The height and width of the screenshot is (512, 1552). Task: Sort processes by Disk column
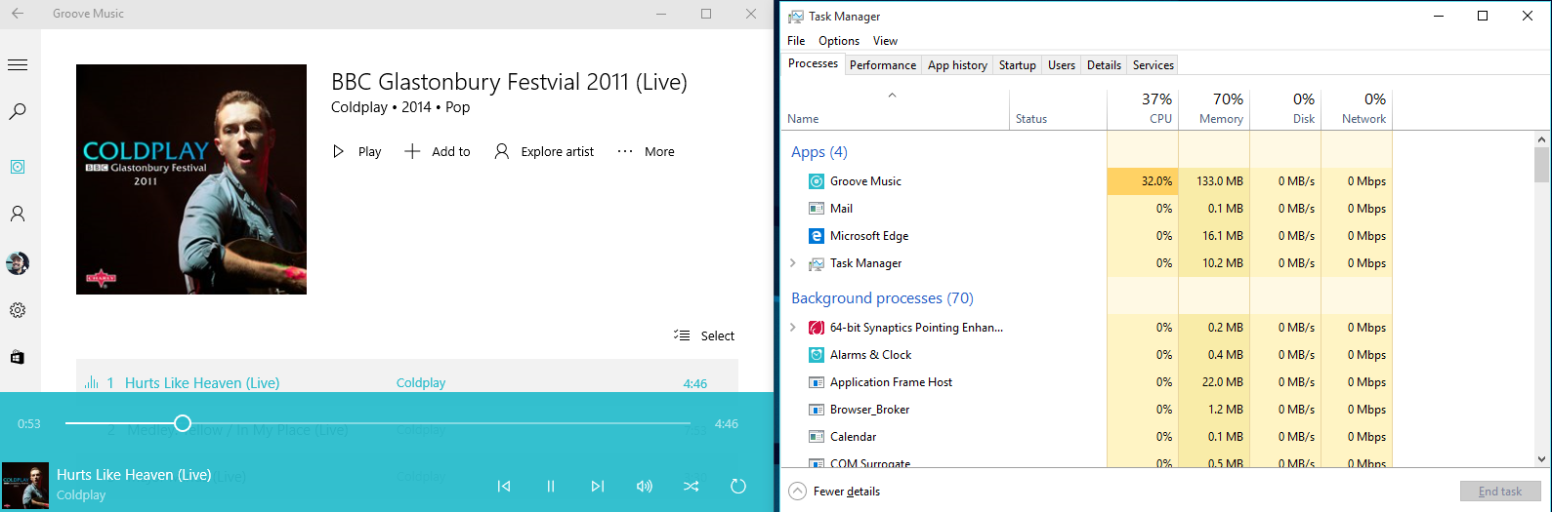[1285, 109]
